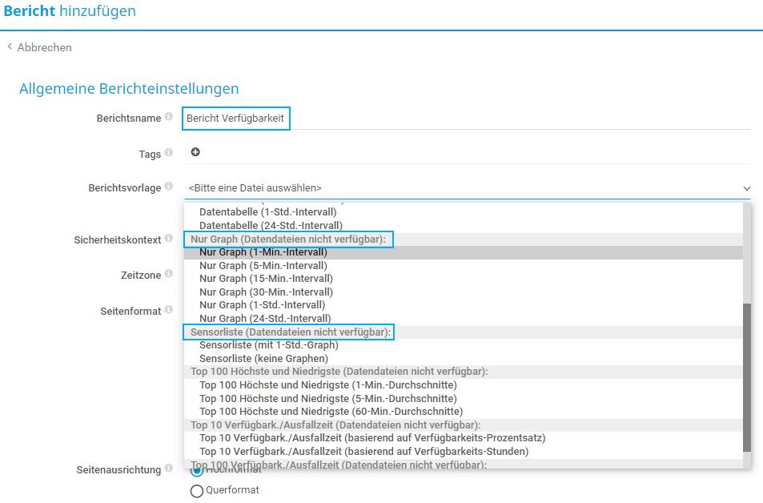763x503 pixels.
Task: Click the add icon next to Tags
Action: tap(194, 152)
